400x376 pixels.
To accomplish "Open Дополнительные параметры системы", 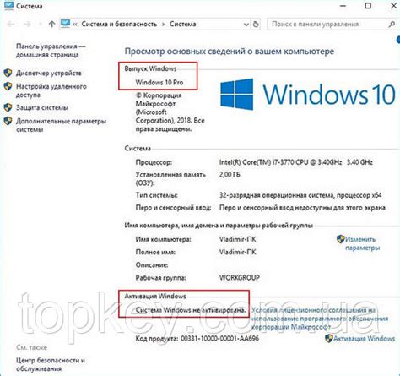I will pos(61,125).
